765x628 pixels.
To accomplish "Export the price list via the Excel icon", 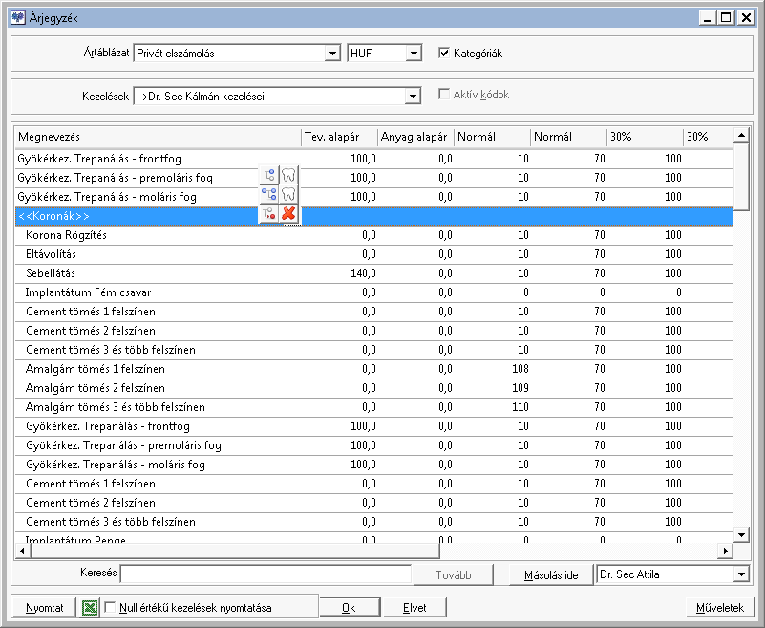I will click(x=90, y=608).
